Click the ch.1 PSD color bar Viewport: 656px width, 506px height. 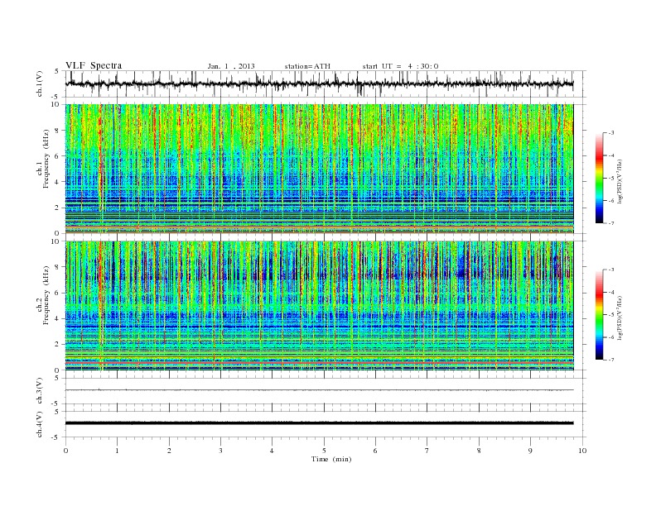[599, 178]
